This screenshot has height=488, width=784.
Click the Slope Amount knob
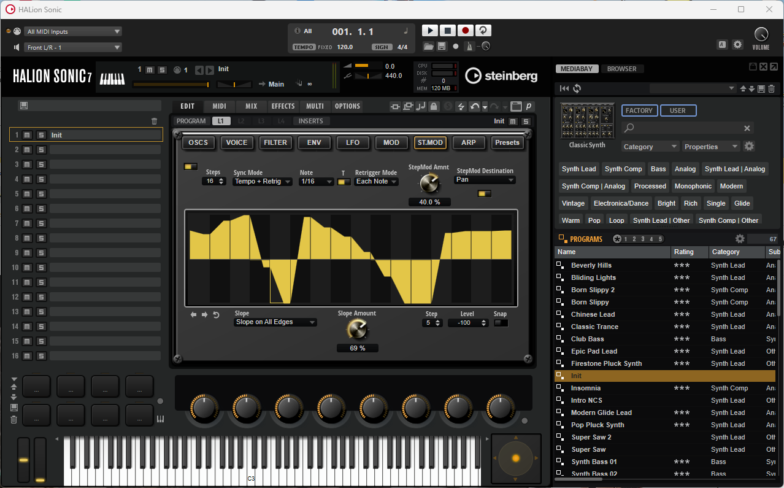(x=357, y=330)
